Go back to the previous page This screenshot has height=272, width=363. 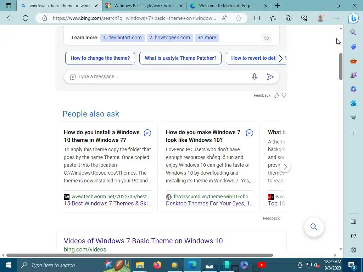10,18
